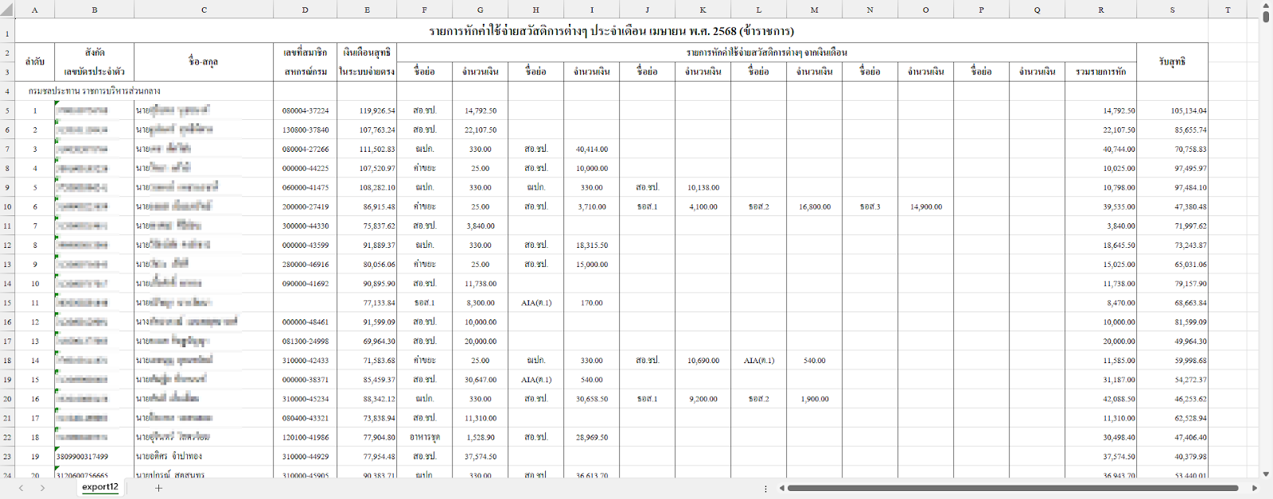Click the left arrow of the horizontal scrollbar

point(781,488)
